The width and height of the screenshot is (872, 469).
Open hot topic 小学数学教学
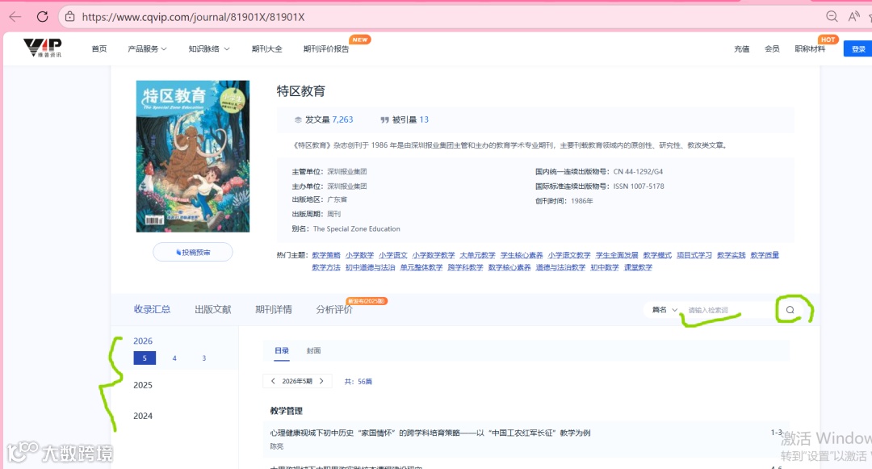(434, 255)
